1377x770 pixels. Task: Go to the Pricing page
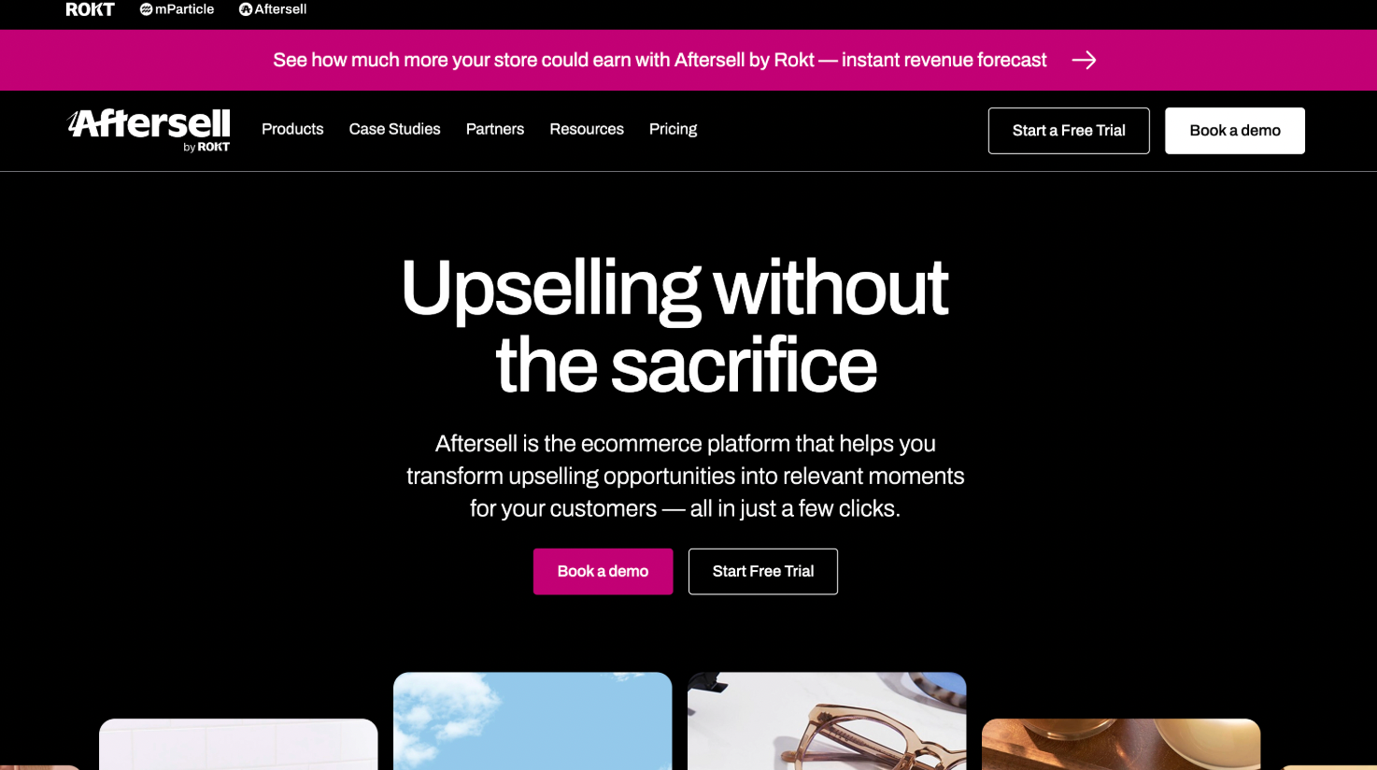pyautogui.click(x=673, y=129)
